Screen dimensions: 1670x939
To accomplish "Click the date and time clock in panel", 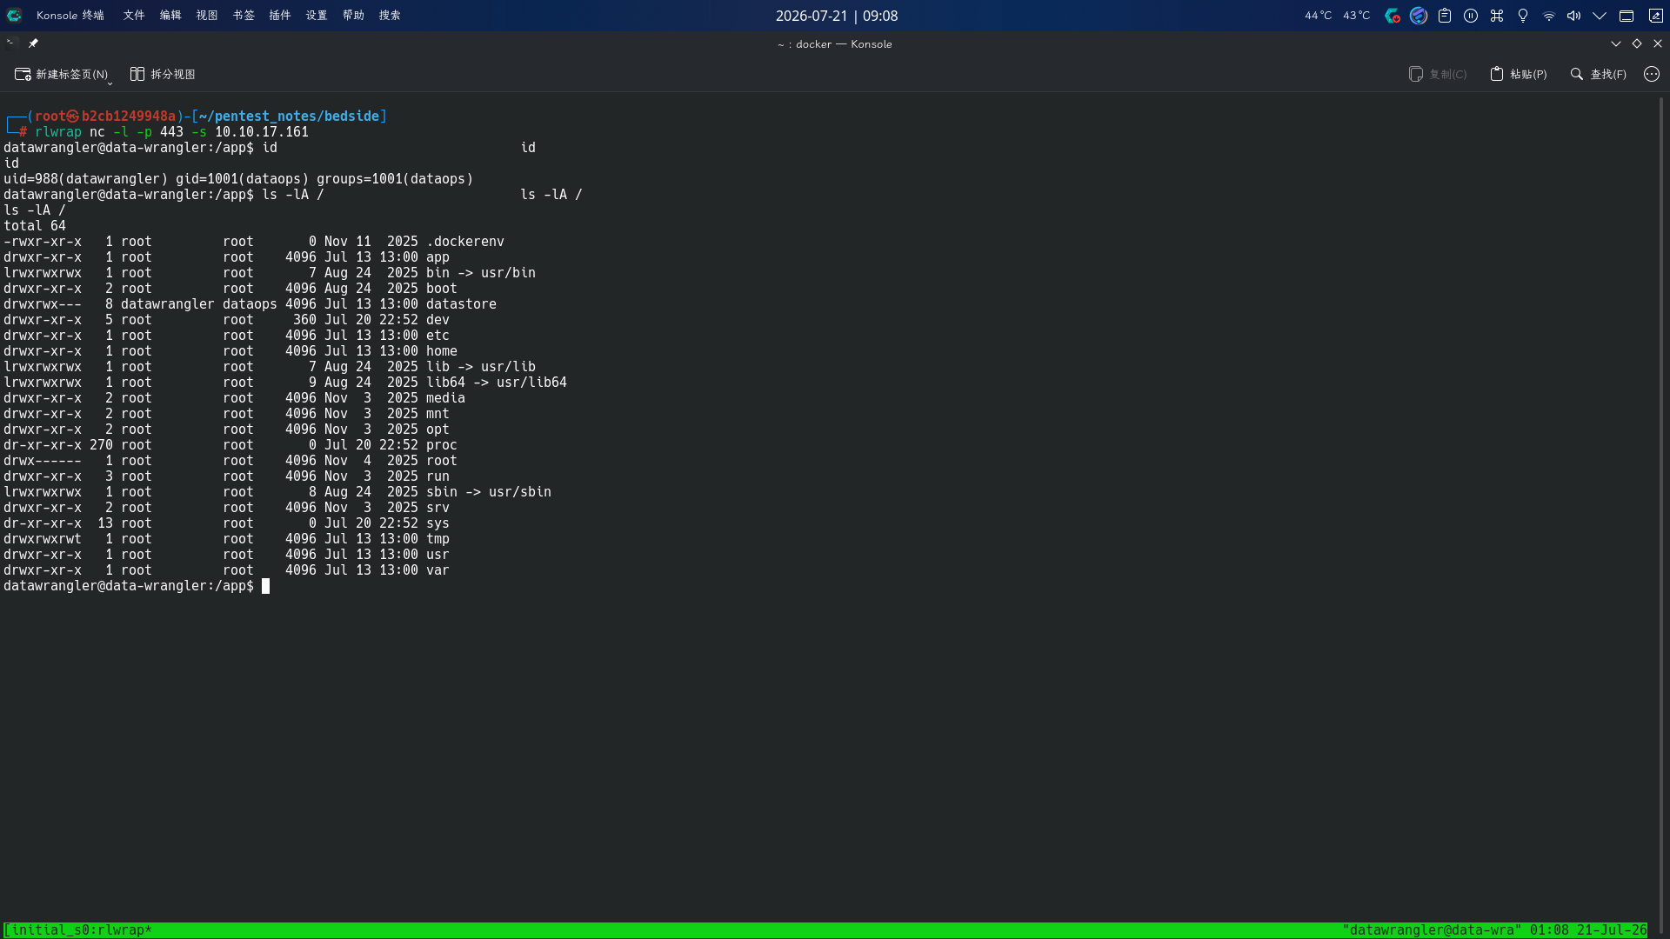I will click(x=837, y=16).
